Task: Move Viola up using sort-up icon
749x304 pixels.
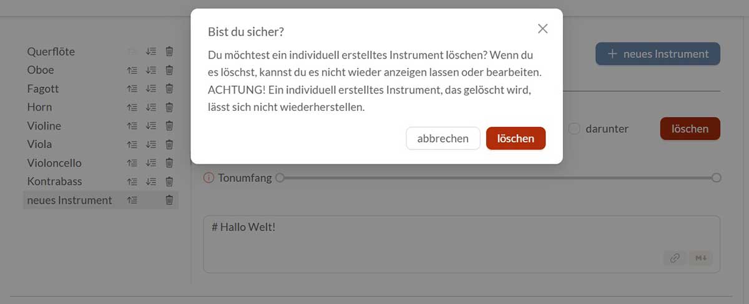Action: coord(132,145)
